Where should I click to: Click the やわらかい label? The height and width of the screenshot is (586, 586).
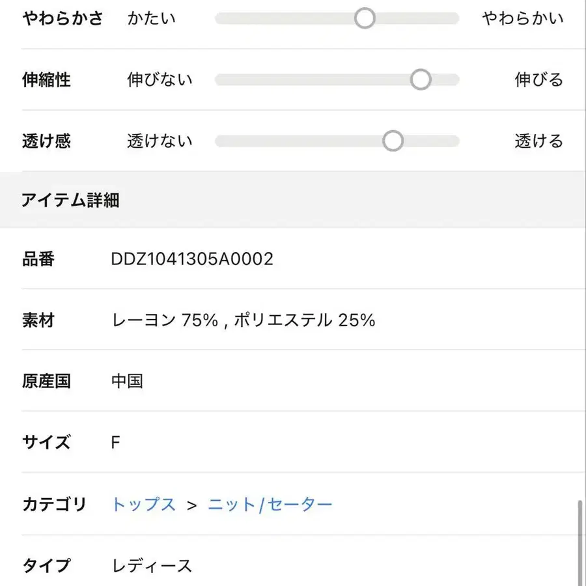coord(522,18)
